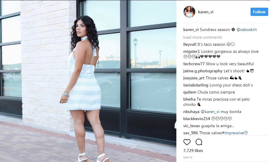Open the MAY 6 post date
The width and height of the screenshot is (270, 162).
coord(188,157)
